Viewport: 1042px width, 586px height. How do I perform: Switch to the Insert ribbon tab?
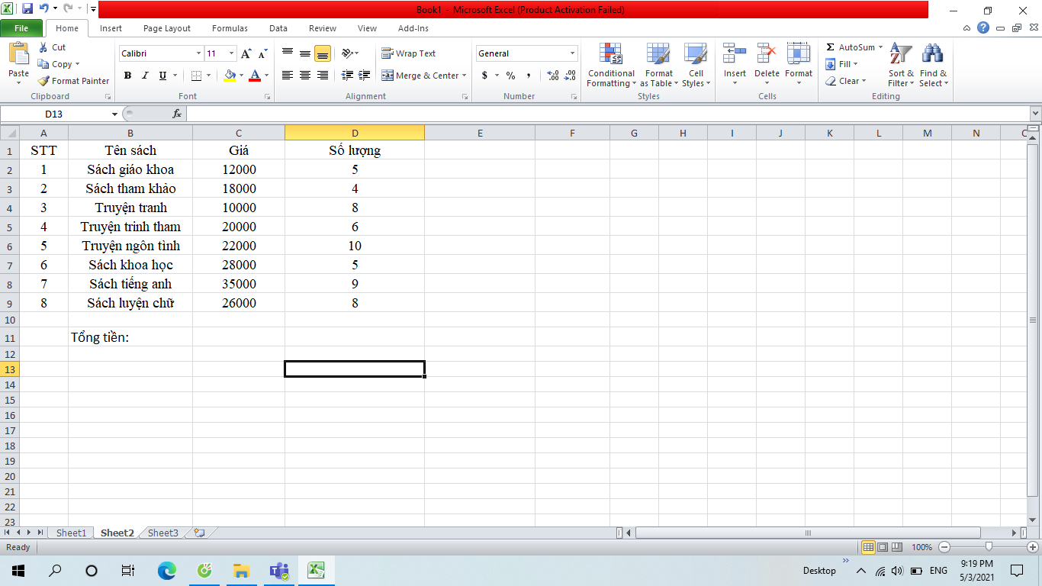tap(111, 28)
